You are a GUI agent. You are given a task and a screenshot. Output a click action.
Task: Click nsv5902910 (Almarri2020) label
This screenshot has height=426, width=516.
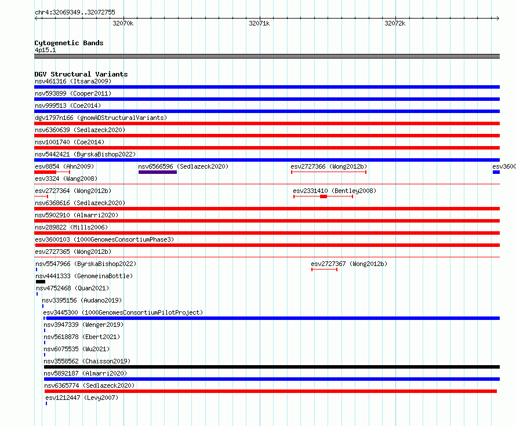coord(77,215)
